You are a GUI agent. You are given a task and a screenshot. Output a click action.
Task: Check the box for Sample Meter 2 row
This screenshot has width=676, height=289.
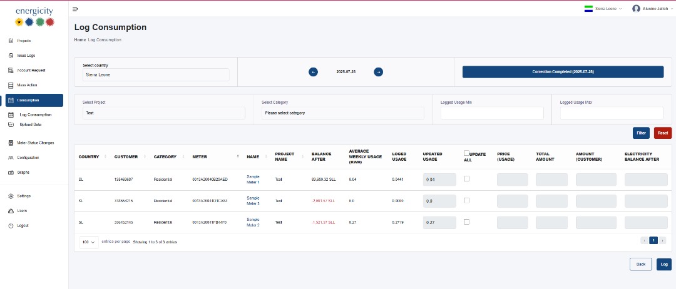(466, 222)
